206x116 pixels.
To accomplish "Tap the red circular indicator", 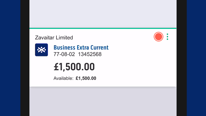I will pyautogui.click(x=159, y=37).
